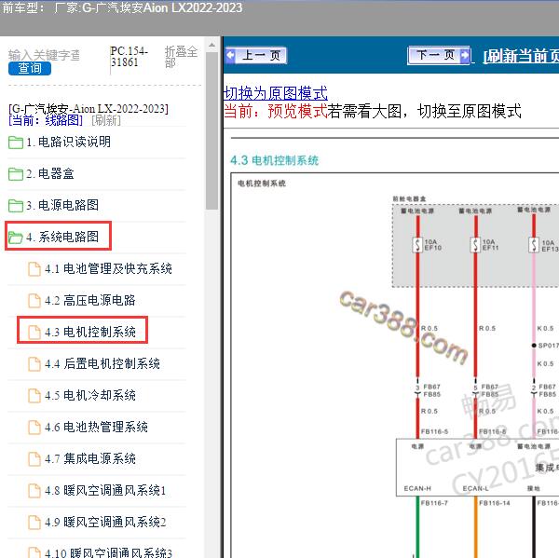Go to previous page with 上一页 button
This screenshot has width=559, height=558.
tap(256, 56)
